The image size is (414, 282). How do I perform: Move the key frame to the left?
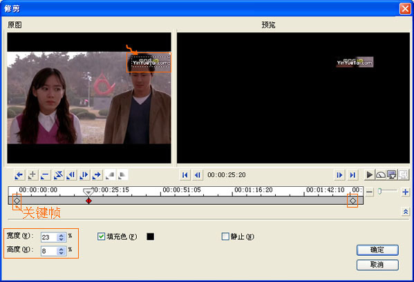click(x=71, y=175)
